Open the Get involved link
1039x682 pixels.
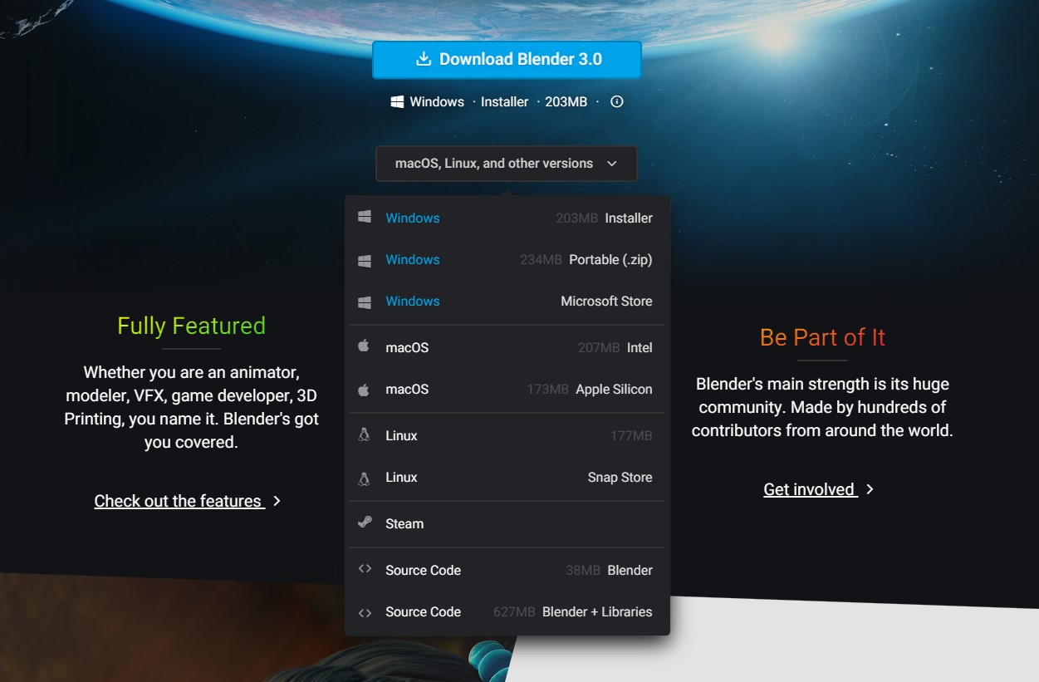point(811,489)
